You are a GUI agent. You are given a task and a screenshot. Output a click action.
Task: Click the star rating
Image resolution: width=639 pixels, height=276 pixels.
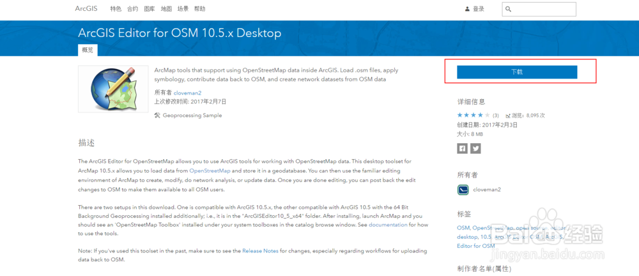click(x=473, y=116)
